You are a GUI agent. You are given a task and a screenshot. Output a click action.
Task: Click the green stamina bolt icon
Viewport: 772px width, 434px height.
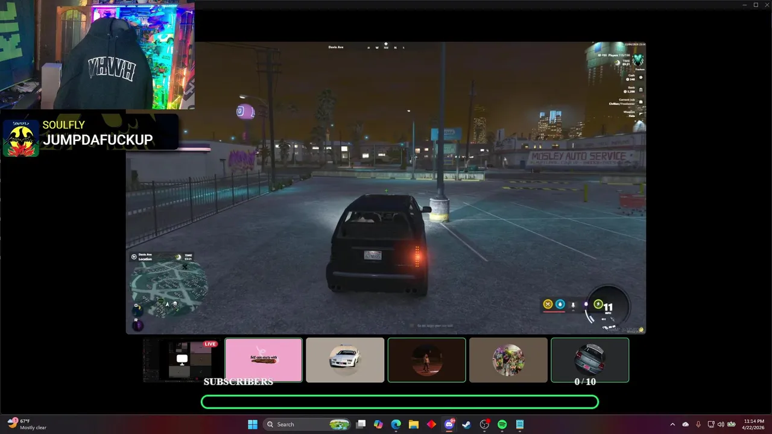point(598,304)
